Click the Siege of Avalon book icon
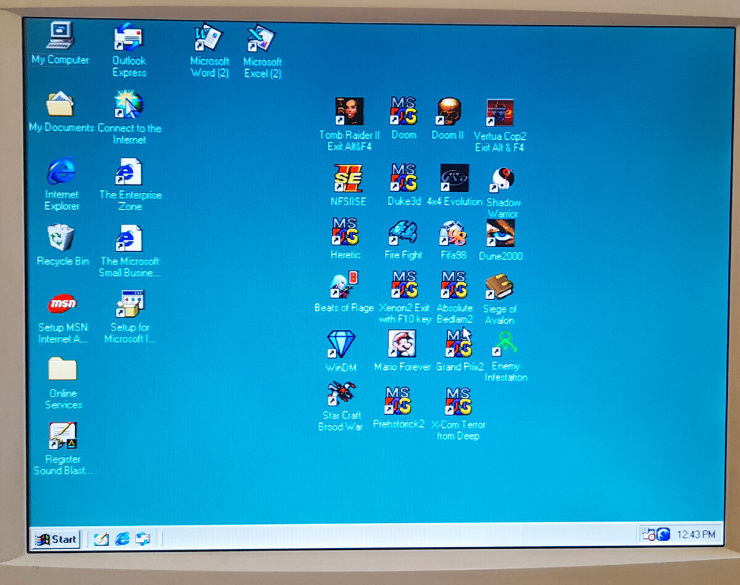Screen dimensions: 740x585 coord(499,287)
